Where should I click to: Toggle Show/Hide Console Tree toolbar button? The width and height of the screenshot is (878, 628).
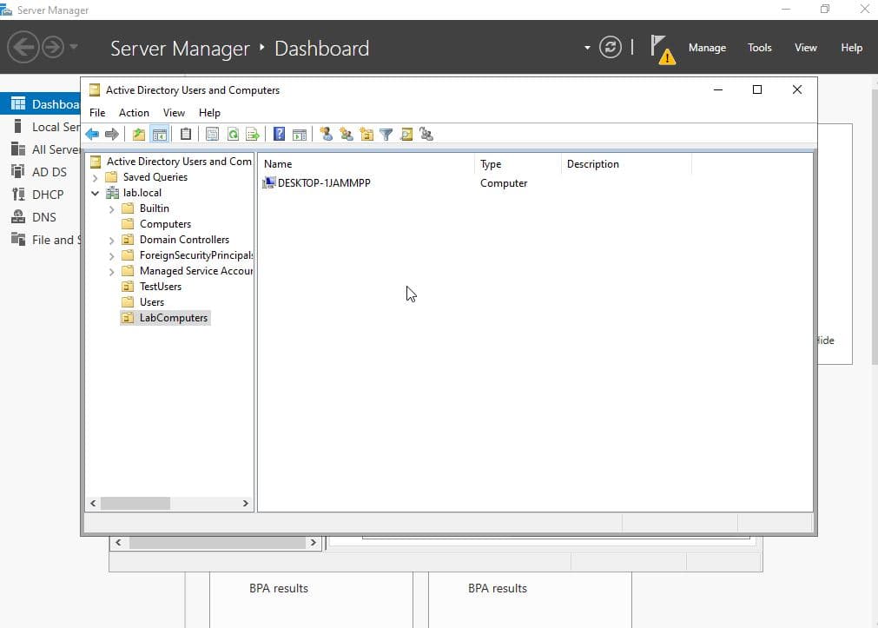click(159, 134)
